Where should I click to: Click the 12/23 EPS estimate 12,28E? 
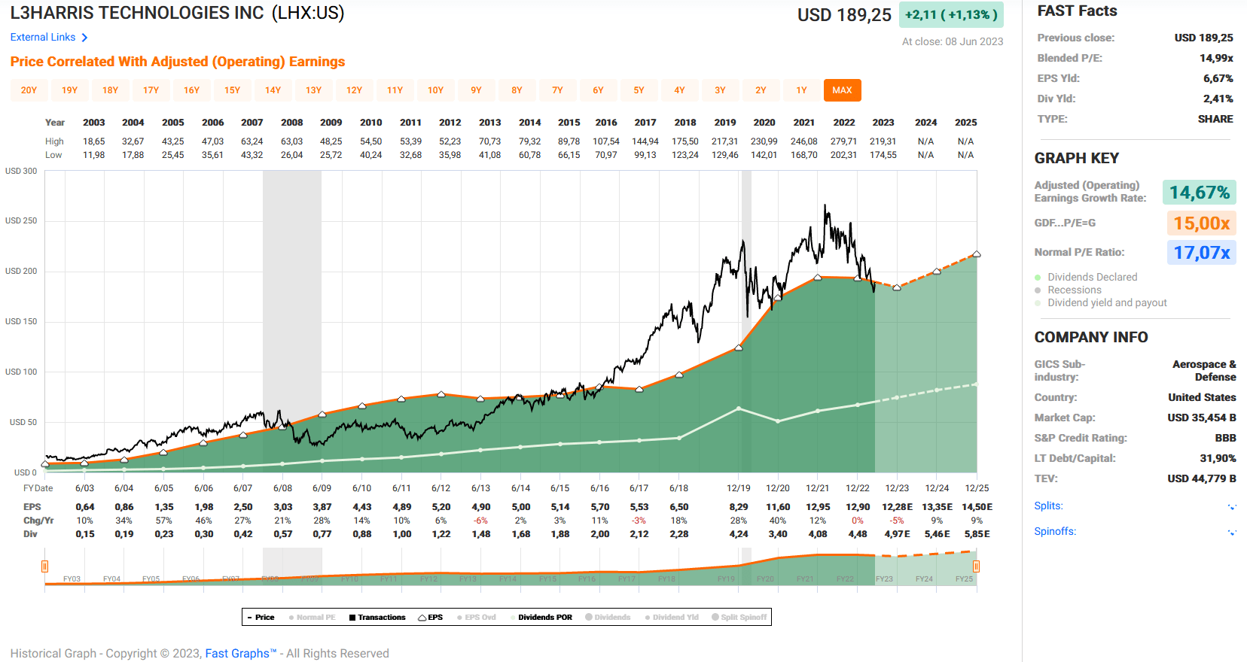point(897,507)
